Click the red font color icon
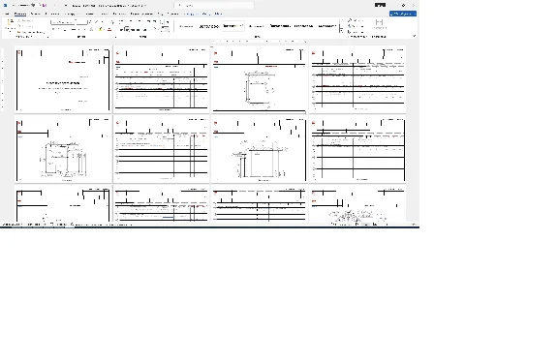Screen dimensions: 558x361 [x=109, y=30]
